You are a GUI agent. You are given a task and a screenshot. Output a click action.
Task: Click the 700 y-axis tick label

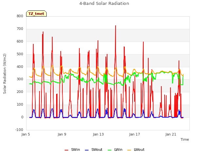pyautogui.click(x=20, y=29)
